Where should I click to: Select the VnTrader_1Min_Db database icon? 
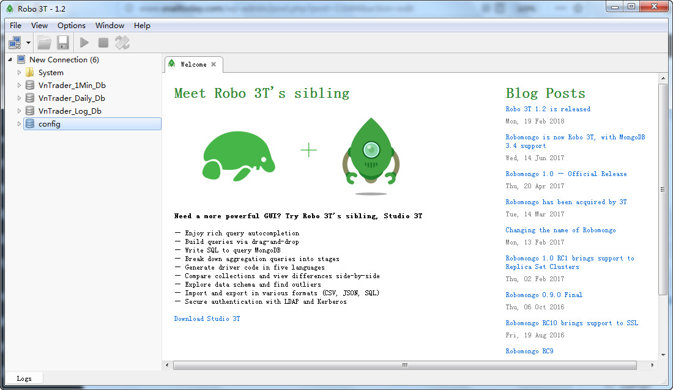(30, 86)
